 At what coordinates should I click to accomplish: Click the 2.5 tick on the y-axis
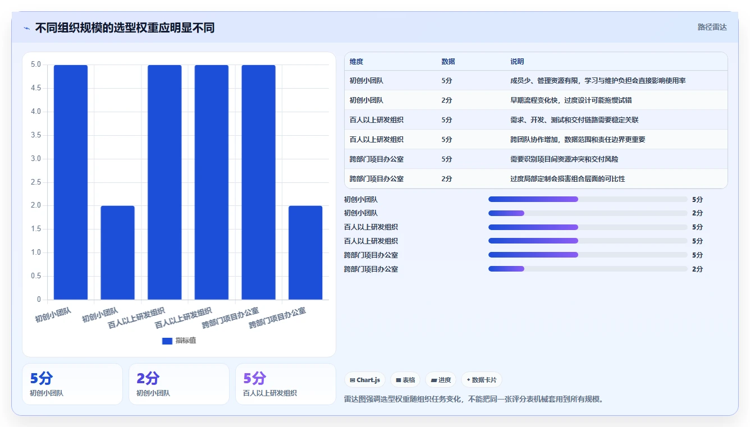36,182
